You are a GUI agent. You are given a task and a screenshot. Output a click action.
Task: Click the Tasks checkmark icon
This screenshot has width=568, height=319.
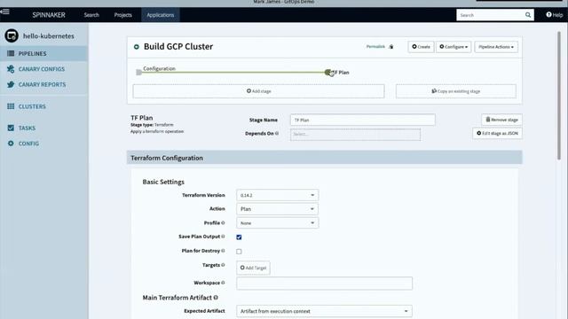[11, 128]
